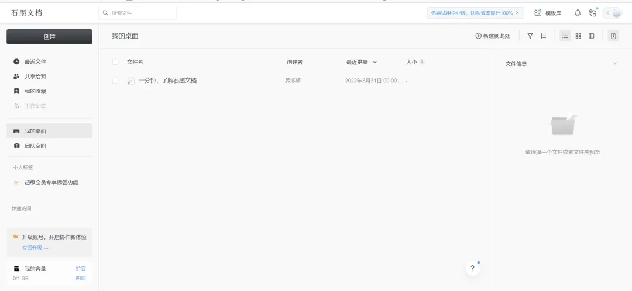Click the 立即升级 link

35,248
